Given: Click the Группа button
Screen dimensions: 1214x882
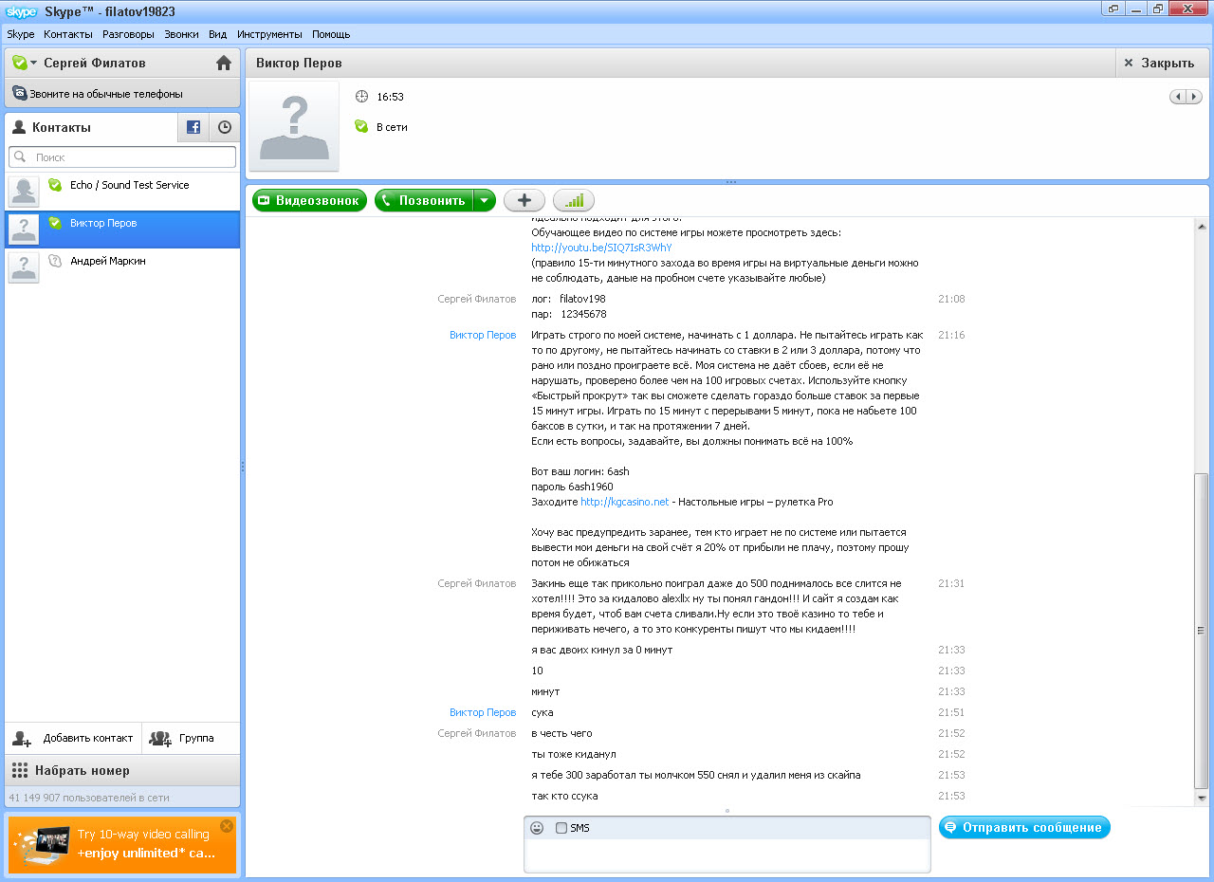Looking at the screenshot, I should point(191,738).
